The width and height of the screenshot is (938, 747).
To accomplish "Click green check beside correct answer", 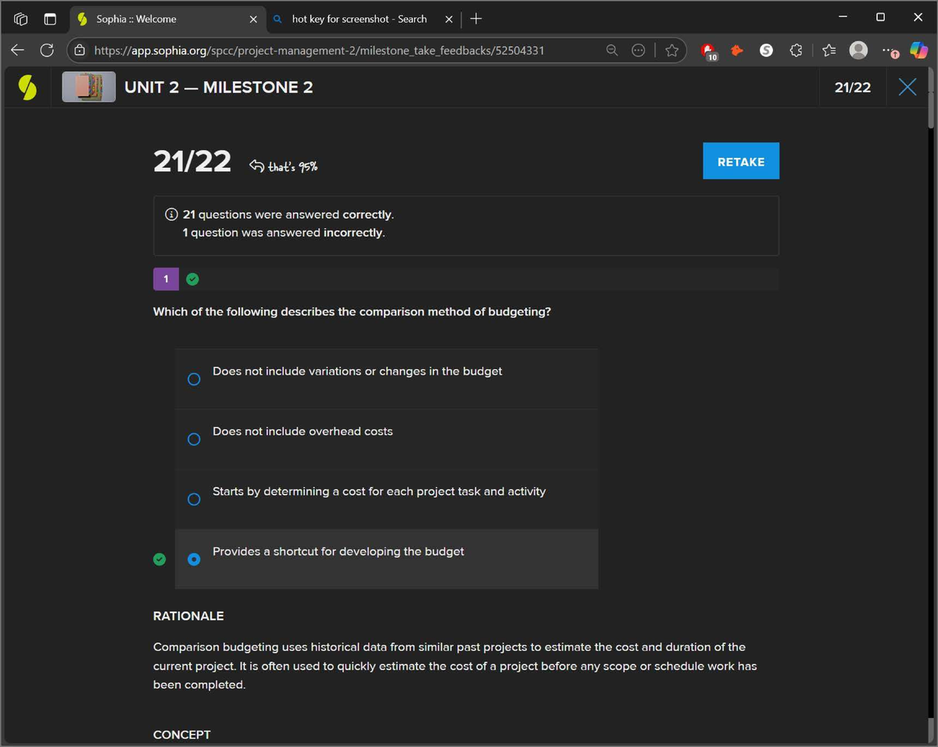I will [159, 559].
